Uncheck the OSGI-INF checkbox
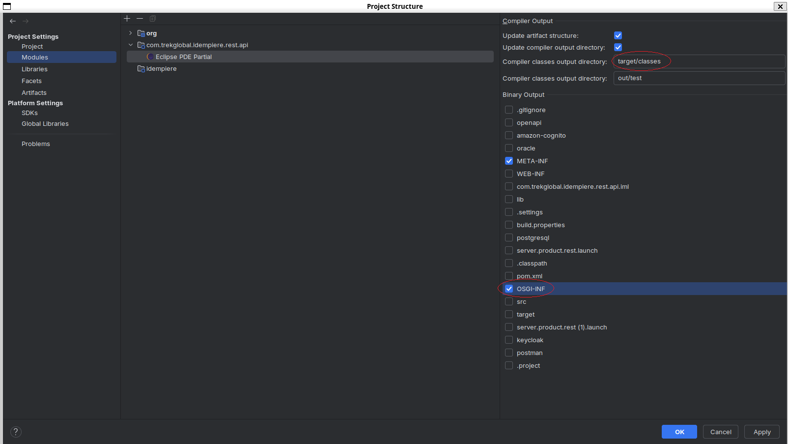The width and height of the screenshot is (788, 444). pos(508,289)
